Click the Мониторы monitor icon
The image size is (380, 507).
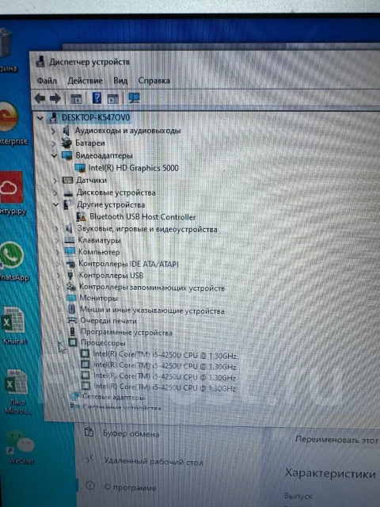pos(71,298)
